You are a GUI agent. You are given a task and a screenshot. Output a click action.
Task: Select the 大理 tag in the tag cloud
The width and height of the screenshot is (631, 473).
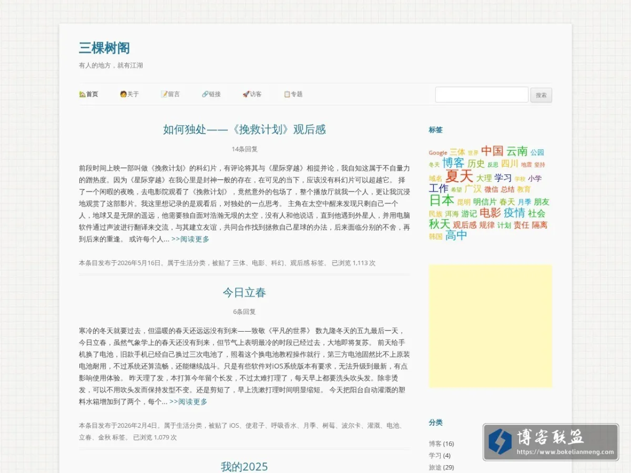point(484,178)
